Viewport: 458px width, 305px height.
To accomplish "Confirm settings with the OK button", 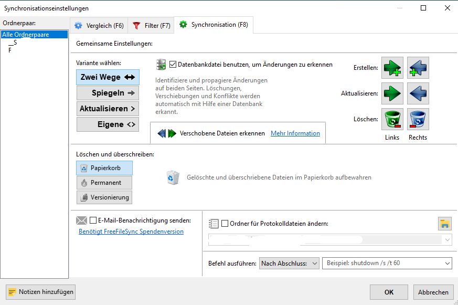I will (x=389, y=292).
